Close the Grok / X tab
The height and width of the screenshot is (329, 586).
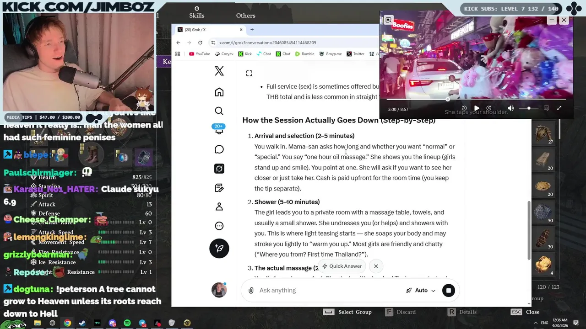pyautogui.click(x=241, y=30)
